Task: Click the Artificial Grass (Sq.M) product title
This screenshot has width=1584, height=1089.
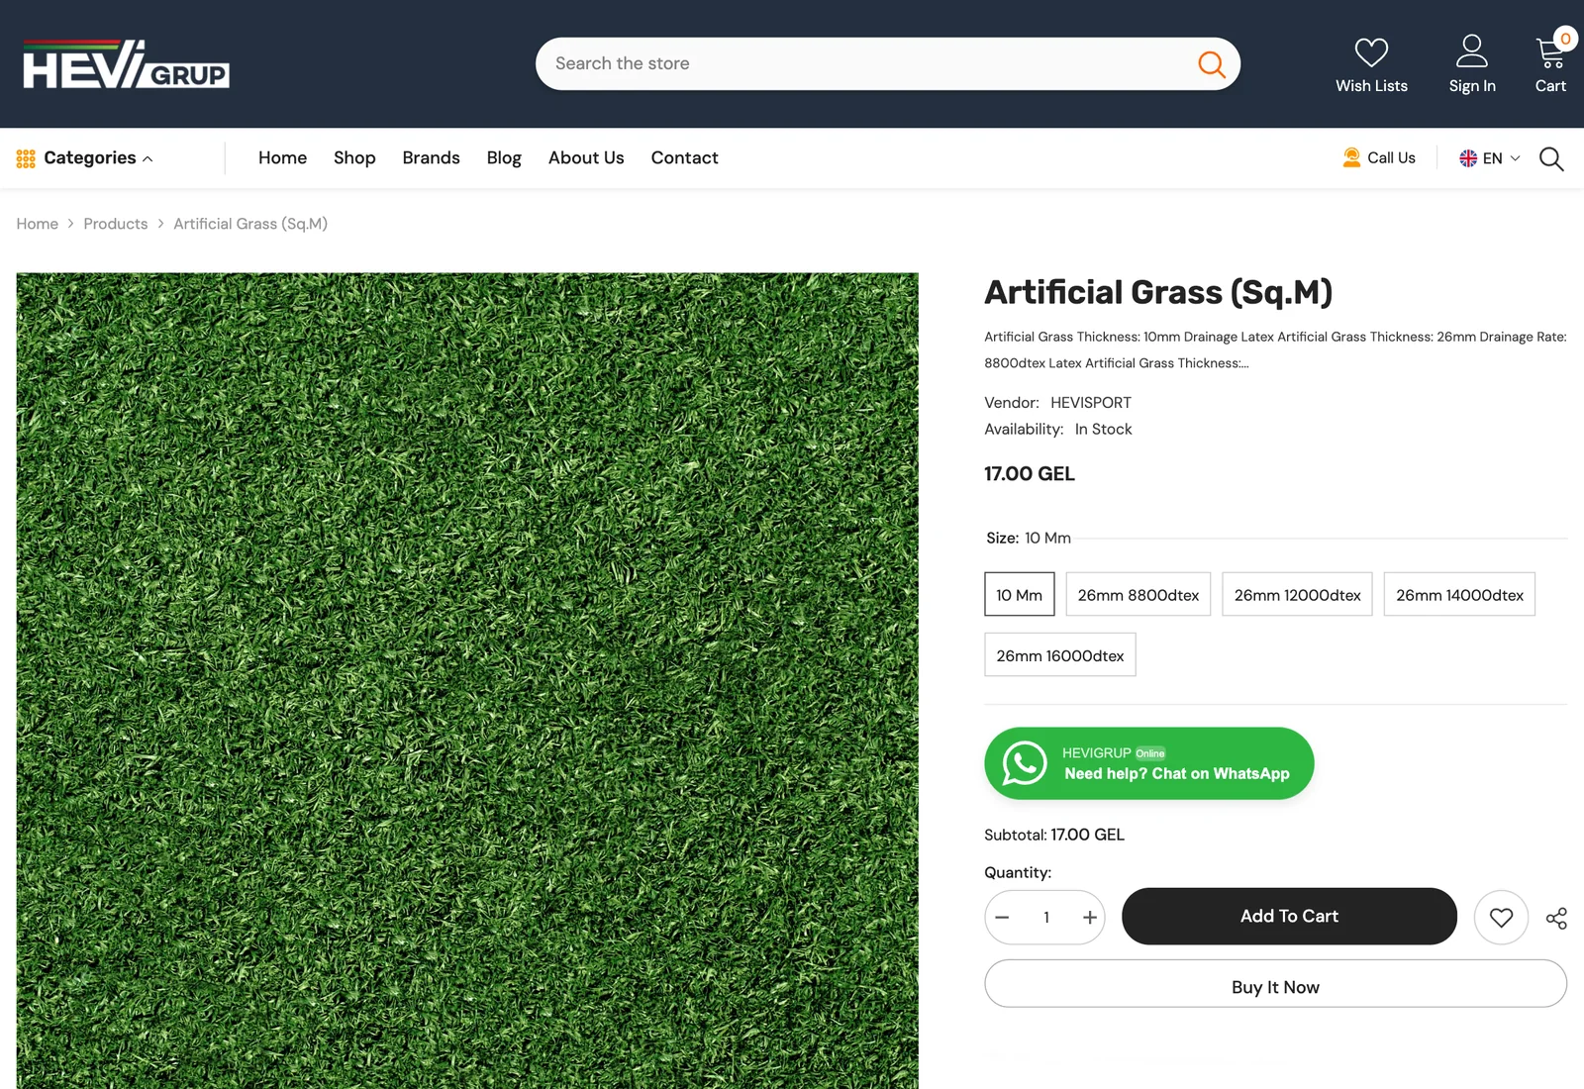Action: click(x=1158, y=293)
